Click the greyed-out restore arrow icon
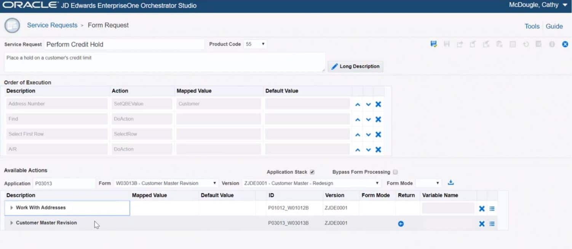The width and height of the screenshot is (572, 249). click(526, 44)
